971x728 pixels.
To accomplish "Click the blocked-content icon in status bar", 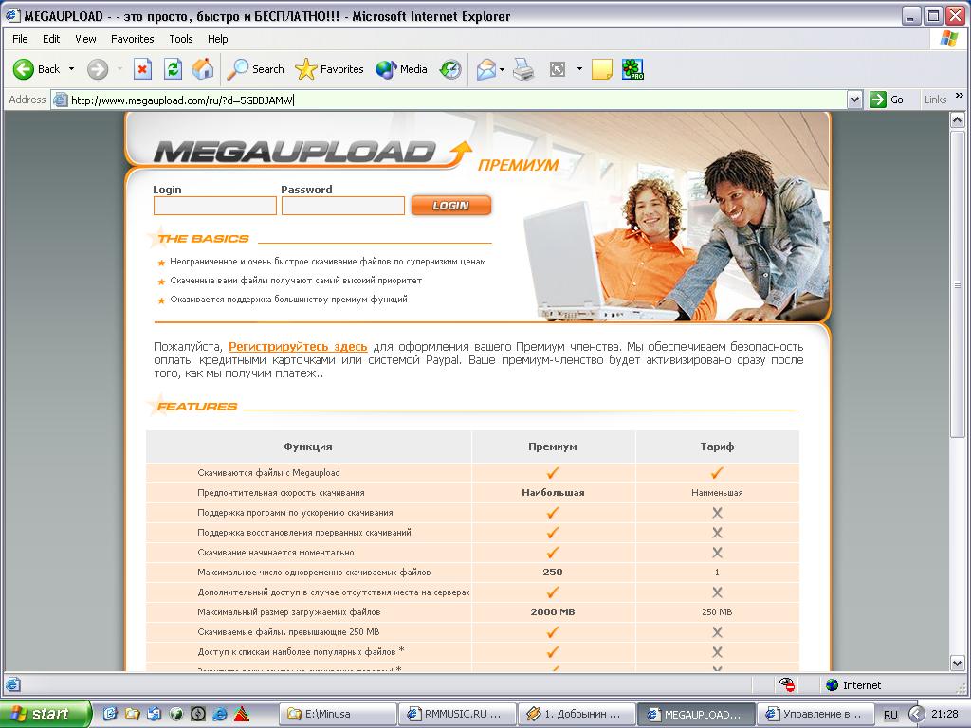I will coord(787,684).
